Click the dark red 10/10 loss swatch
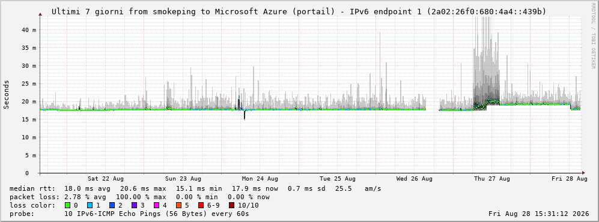This screenshot has height=222, width=599. (x=232, y=205)
